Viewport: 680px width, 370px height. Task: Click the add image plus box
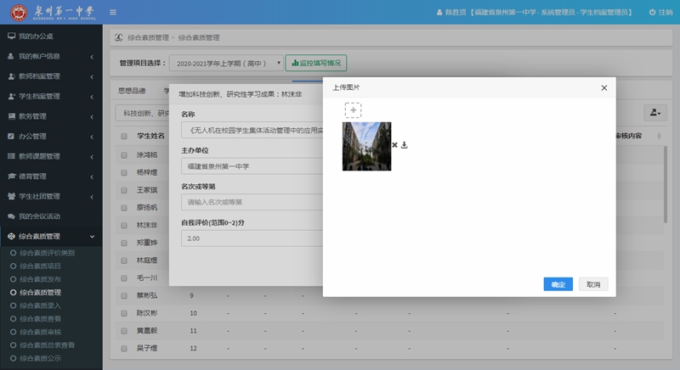point(353,110)
